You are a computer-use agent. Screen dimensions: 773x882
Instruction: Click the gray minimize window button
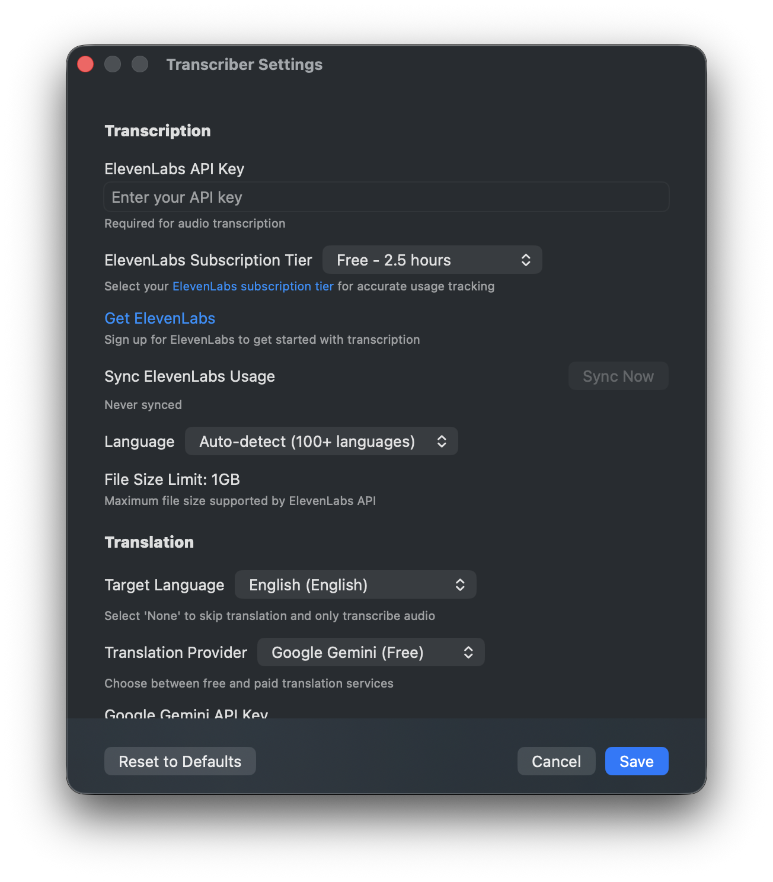coord(113,64)
